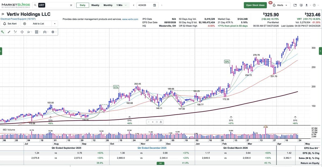322x167 pixels.
Task: Click the download icon in header
Action: [306, 5]
